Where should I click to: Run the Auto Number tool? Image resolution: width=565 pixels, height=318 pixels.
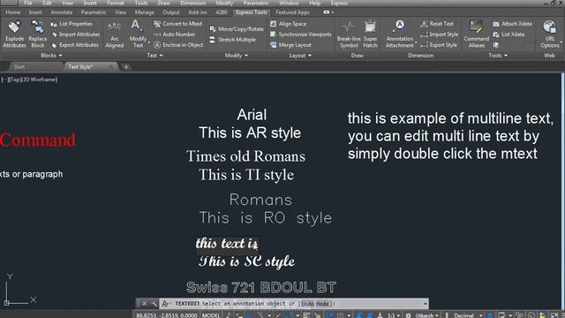pos(175,34)
